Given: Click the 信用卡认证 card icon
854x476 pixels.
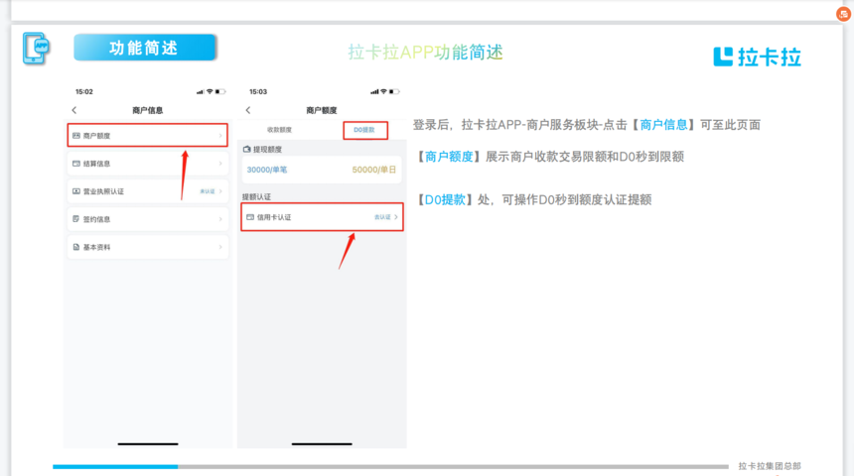Looking at the screenshot, I should pos(250,217).
